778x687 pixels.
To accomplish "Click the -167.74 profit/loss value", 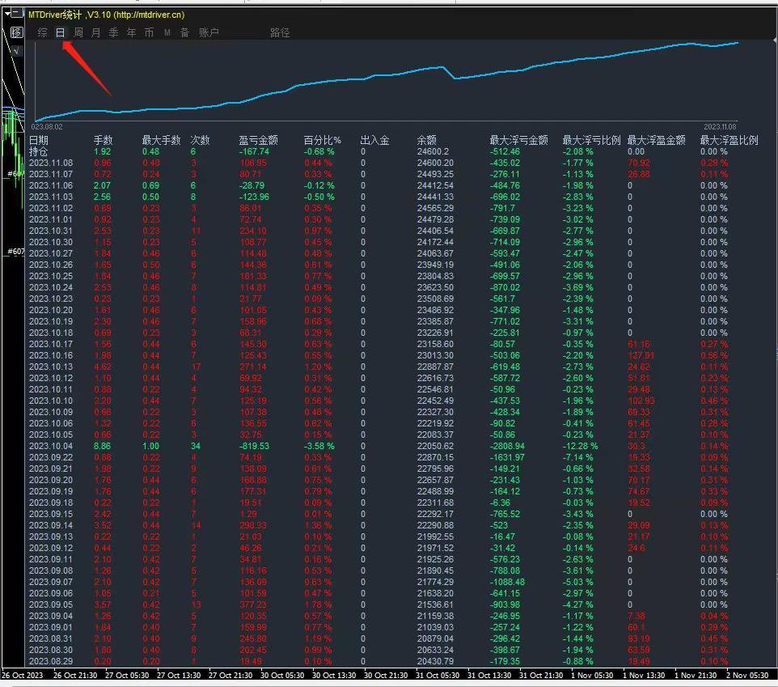I will [254, 152].
